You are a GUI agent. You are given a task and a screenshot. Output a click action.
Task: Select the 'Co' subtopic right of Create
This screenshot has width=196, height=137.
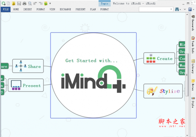pyautogui.click(x=182, y=58)
